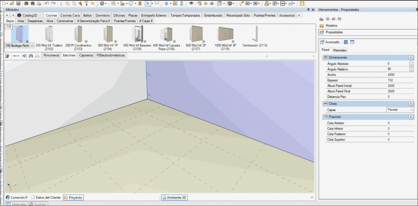The height and width of the screenshot is (206, 418).
Task: Open the Cajoneros filter tab
Action: click(86, 55)
